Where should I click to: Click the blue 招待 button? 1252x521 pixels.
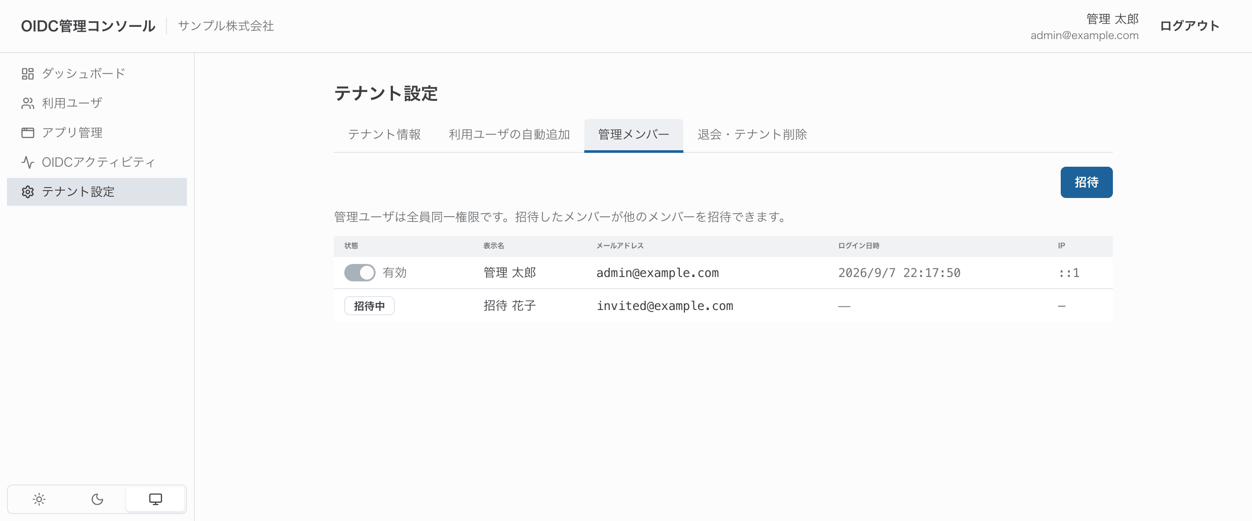[x=1086, y=182]
